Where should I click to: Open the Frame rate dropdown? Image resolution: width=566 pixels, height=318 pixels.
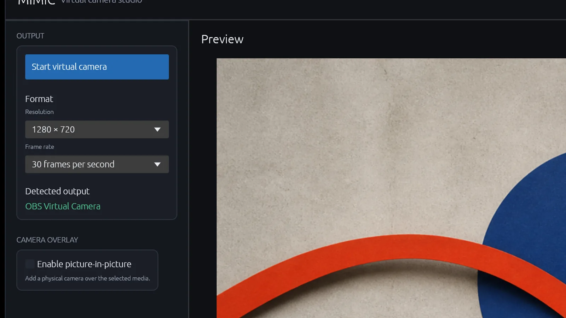point(97,164)
